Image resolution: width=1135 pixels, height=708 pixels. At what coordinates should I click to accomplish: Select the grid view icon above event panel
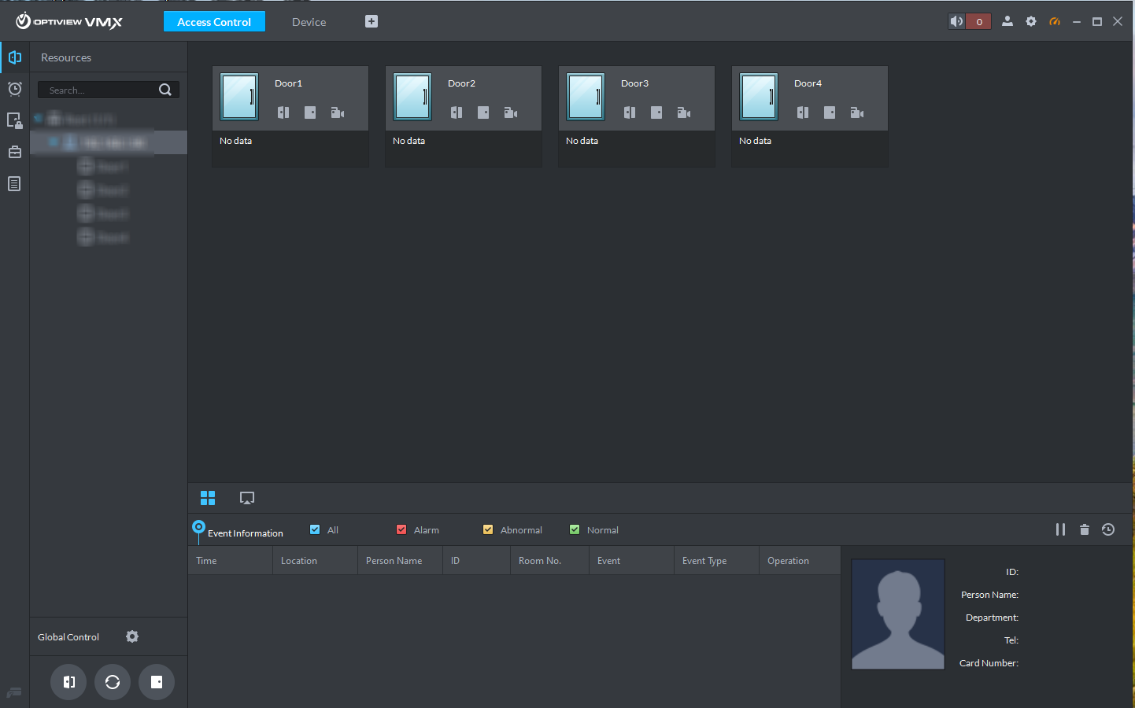(208, 497)
